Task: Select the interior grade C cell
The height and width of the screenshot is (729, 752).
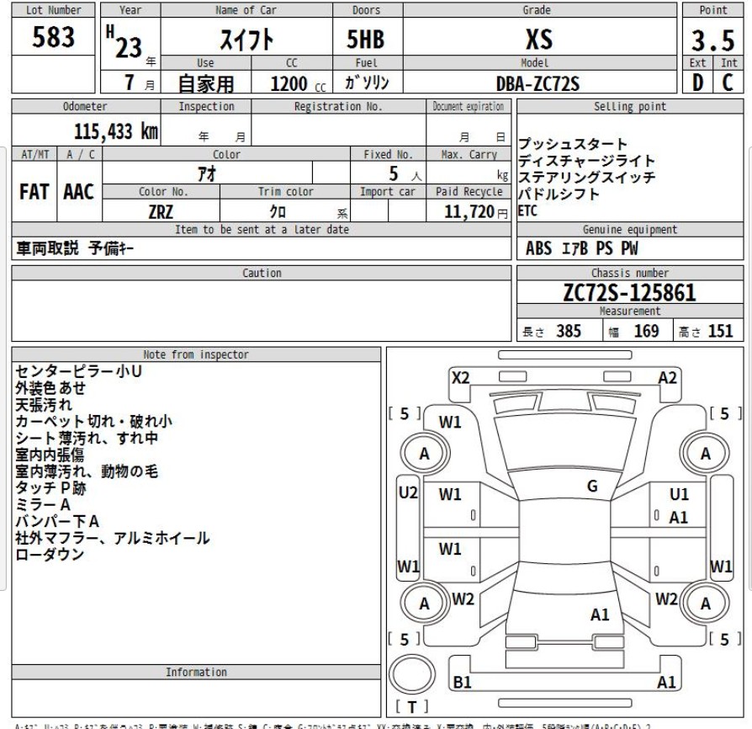Action: point(728,82)
